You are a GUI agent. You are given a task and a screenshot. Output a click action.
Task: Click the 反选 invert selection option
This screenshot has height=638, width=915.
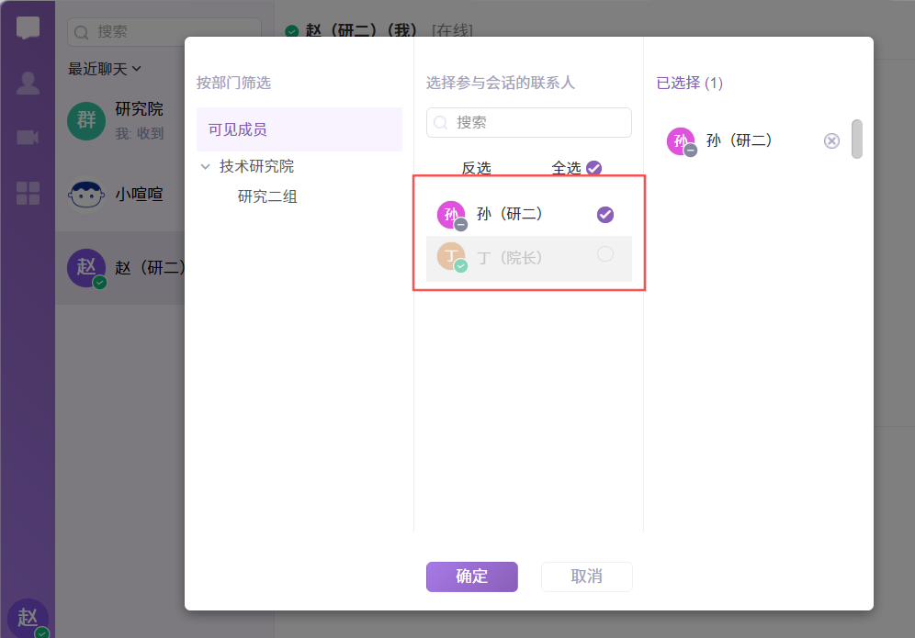(476, 168)
